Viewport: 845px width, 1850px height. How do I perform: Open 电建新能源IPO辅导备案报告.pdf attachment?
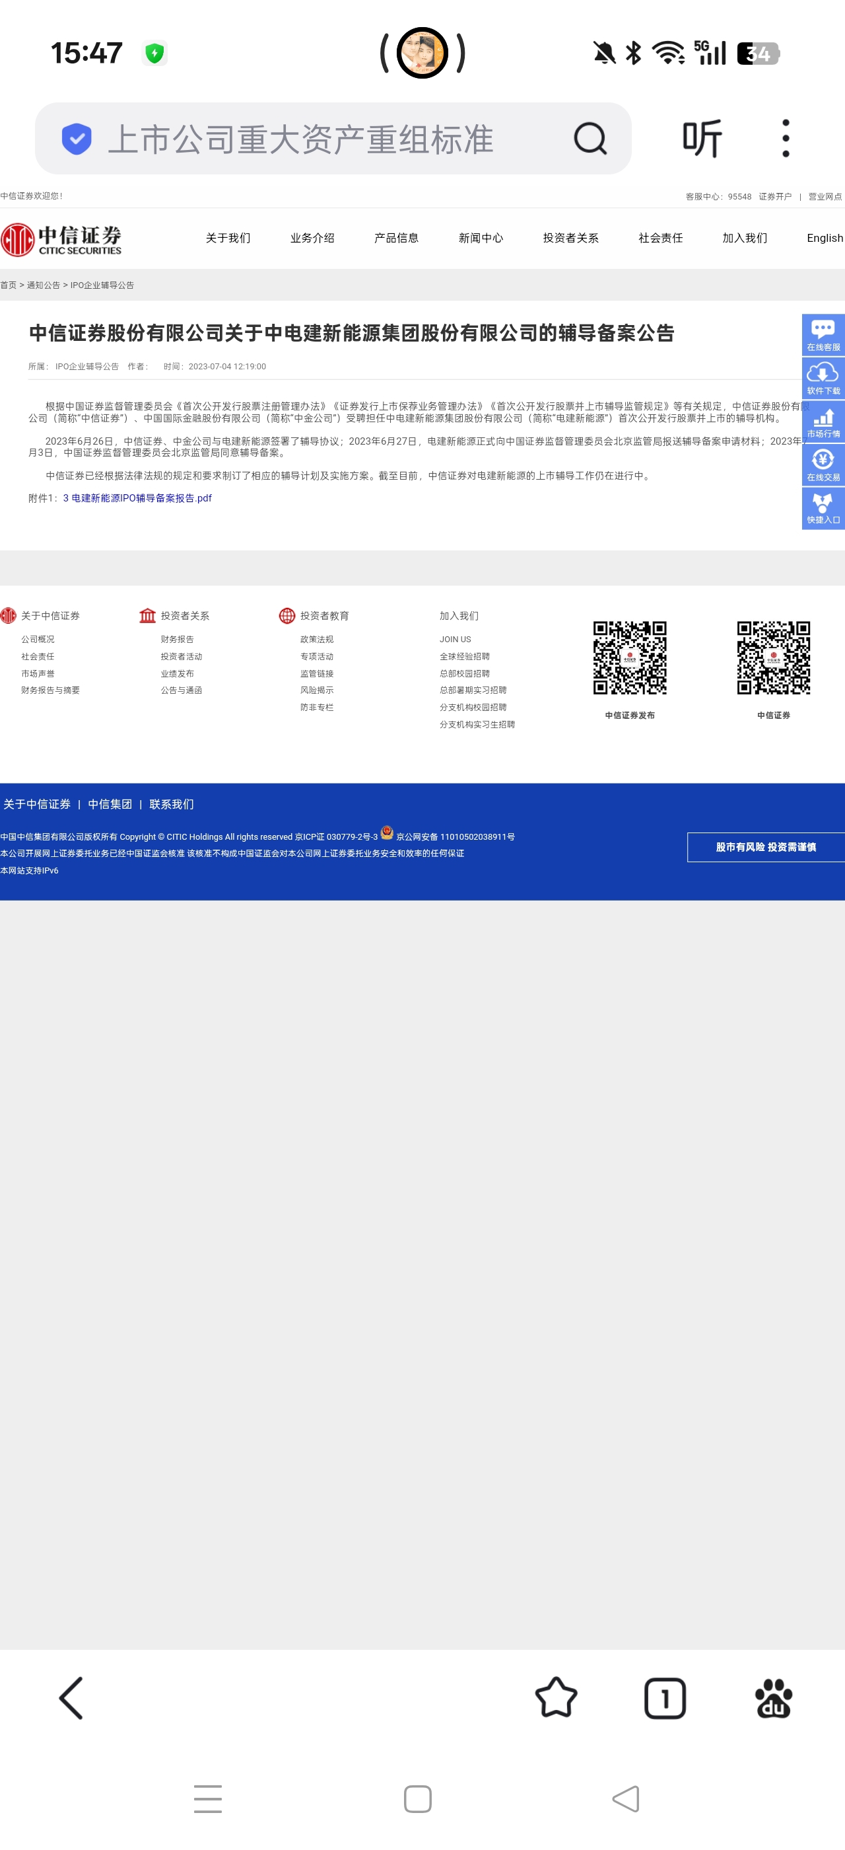(137, 498)
